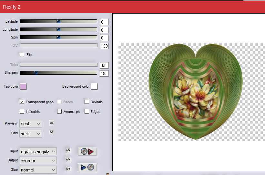This screenshot has width=265, height=175.
Task: Open the Grid dropdown set to none
Action: pyautogui.click(x=31, y=134)
